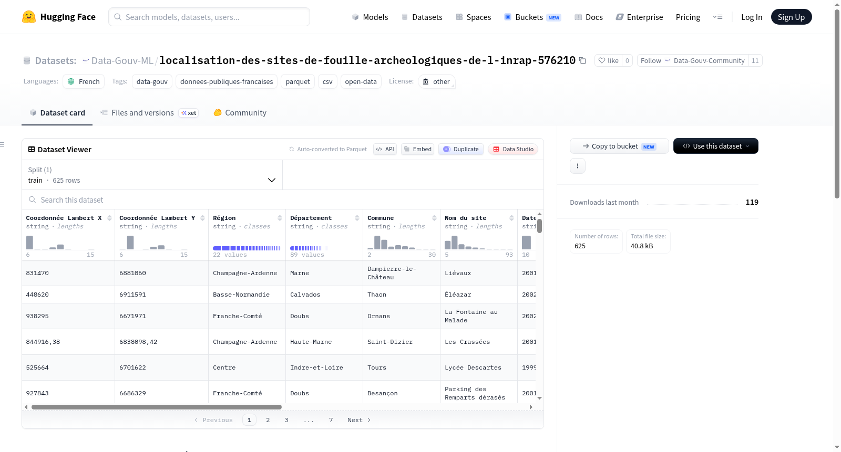Switch to the Community tab
841x452 pixels.
240,112
